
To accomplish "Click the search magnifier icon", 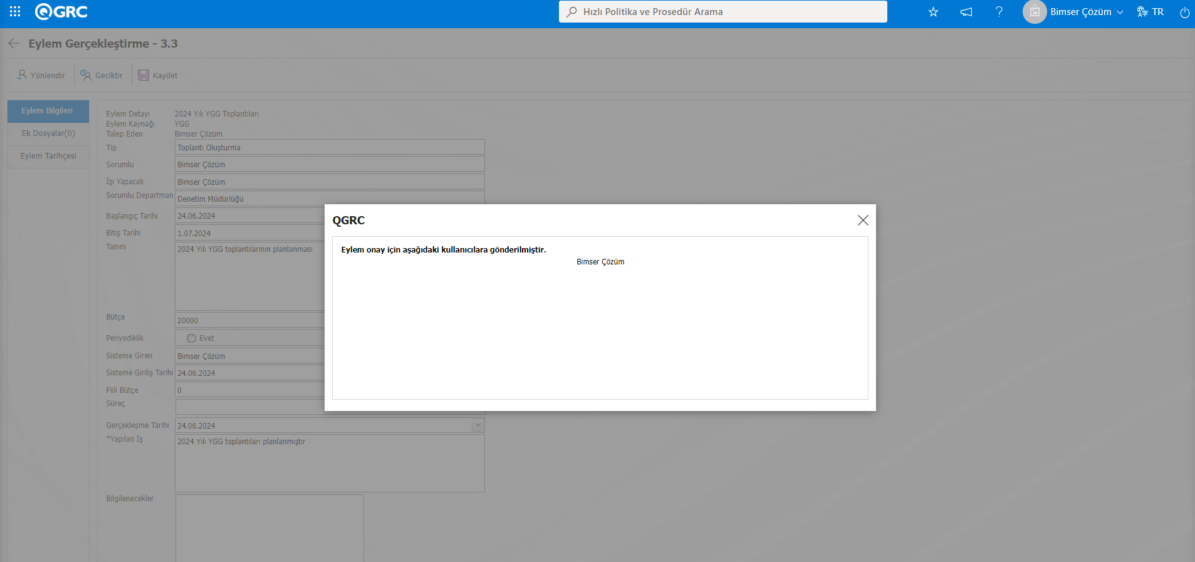I will click(571, 11).
